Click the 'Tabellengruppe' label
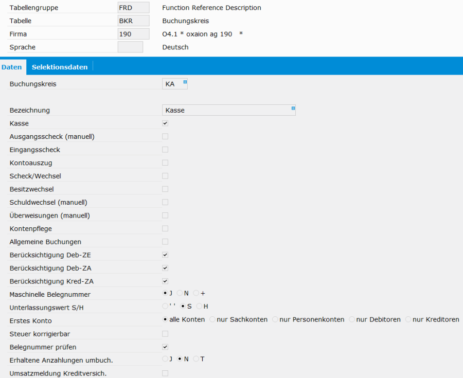This screenshot has width=463, height=378. (x=33, y=8)
